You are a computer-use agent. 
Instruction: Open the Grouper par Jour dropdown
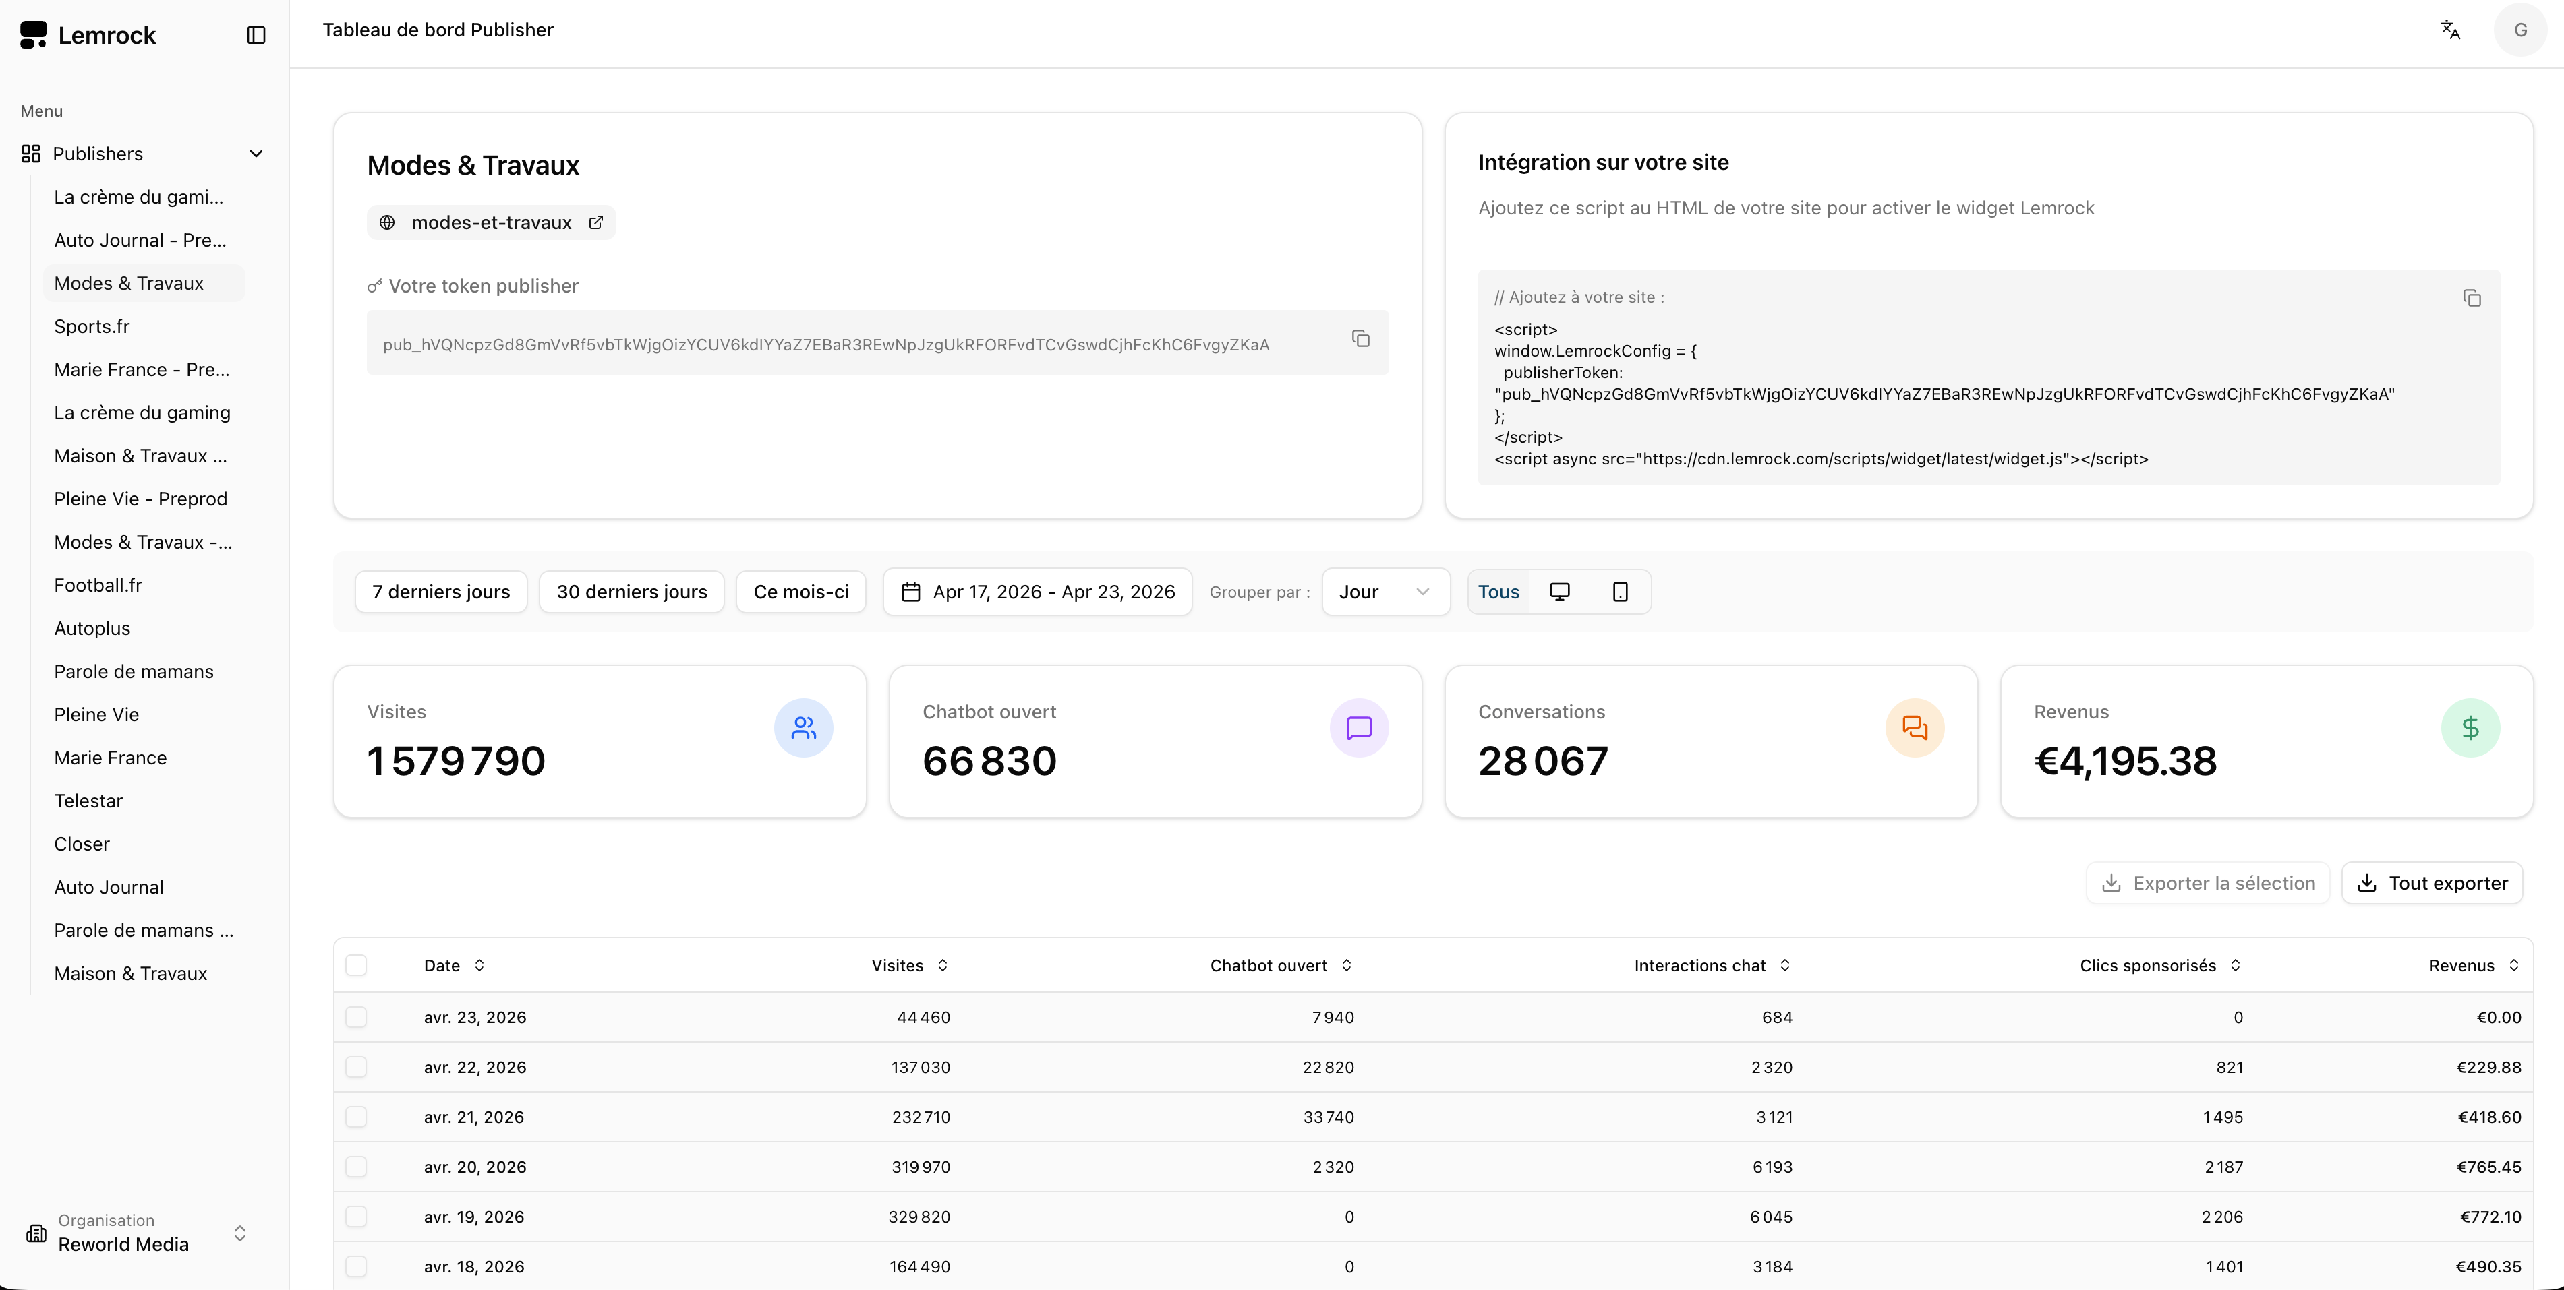point(1385,592)
